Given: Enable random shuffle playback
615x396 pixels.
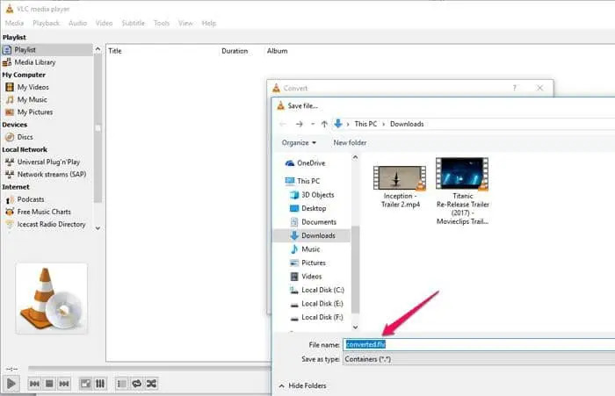Looking at the screenshot, I should pyautogui.click(x=152, y=384).
